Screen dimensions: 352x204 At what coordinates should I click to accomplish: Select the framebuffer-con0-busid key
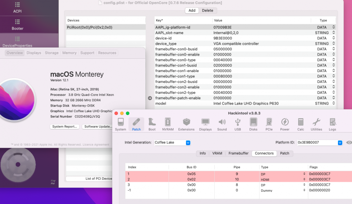point(176,49)
